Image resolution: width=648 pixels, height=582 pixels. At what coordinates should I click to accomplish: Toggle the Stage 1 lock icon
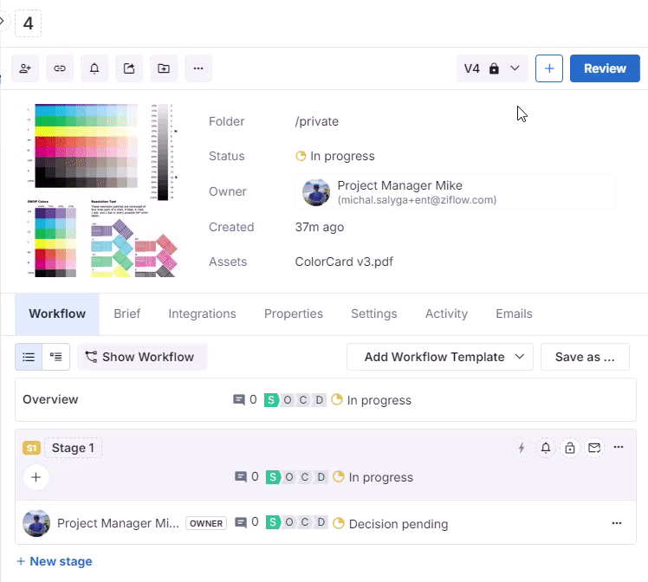[x=570, y=448]
